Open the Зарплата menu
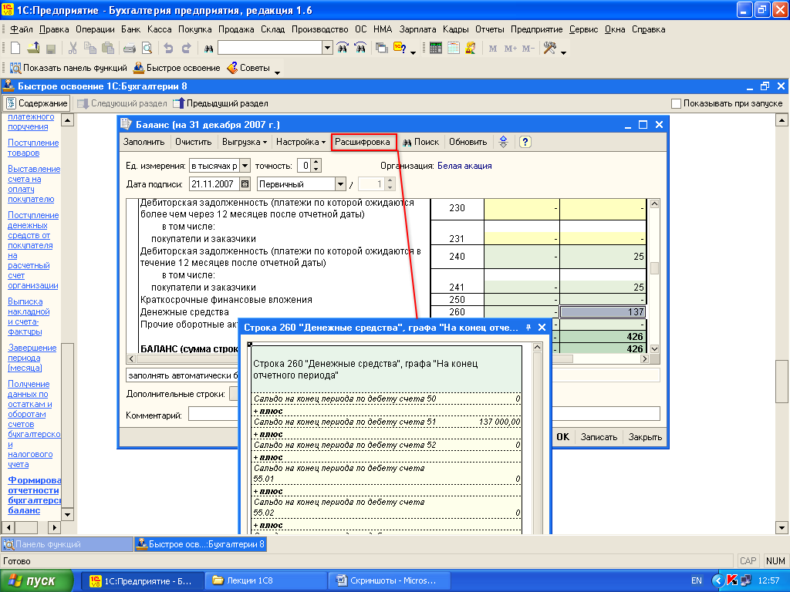Image resolution: width=790 pixels, height=592 pixels. [417, 29]
